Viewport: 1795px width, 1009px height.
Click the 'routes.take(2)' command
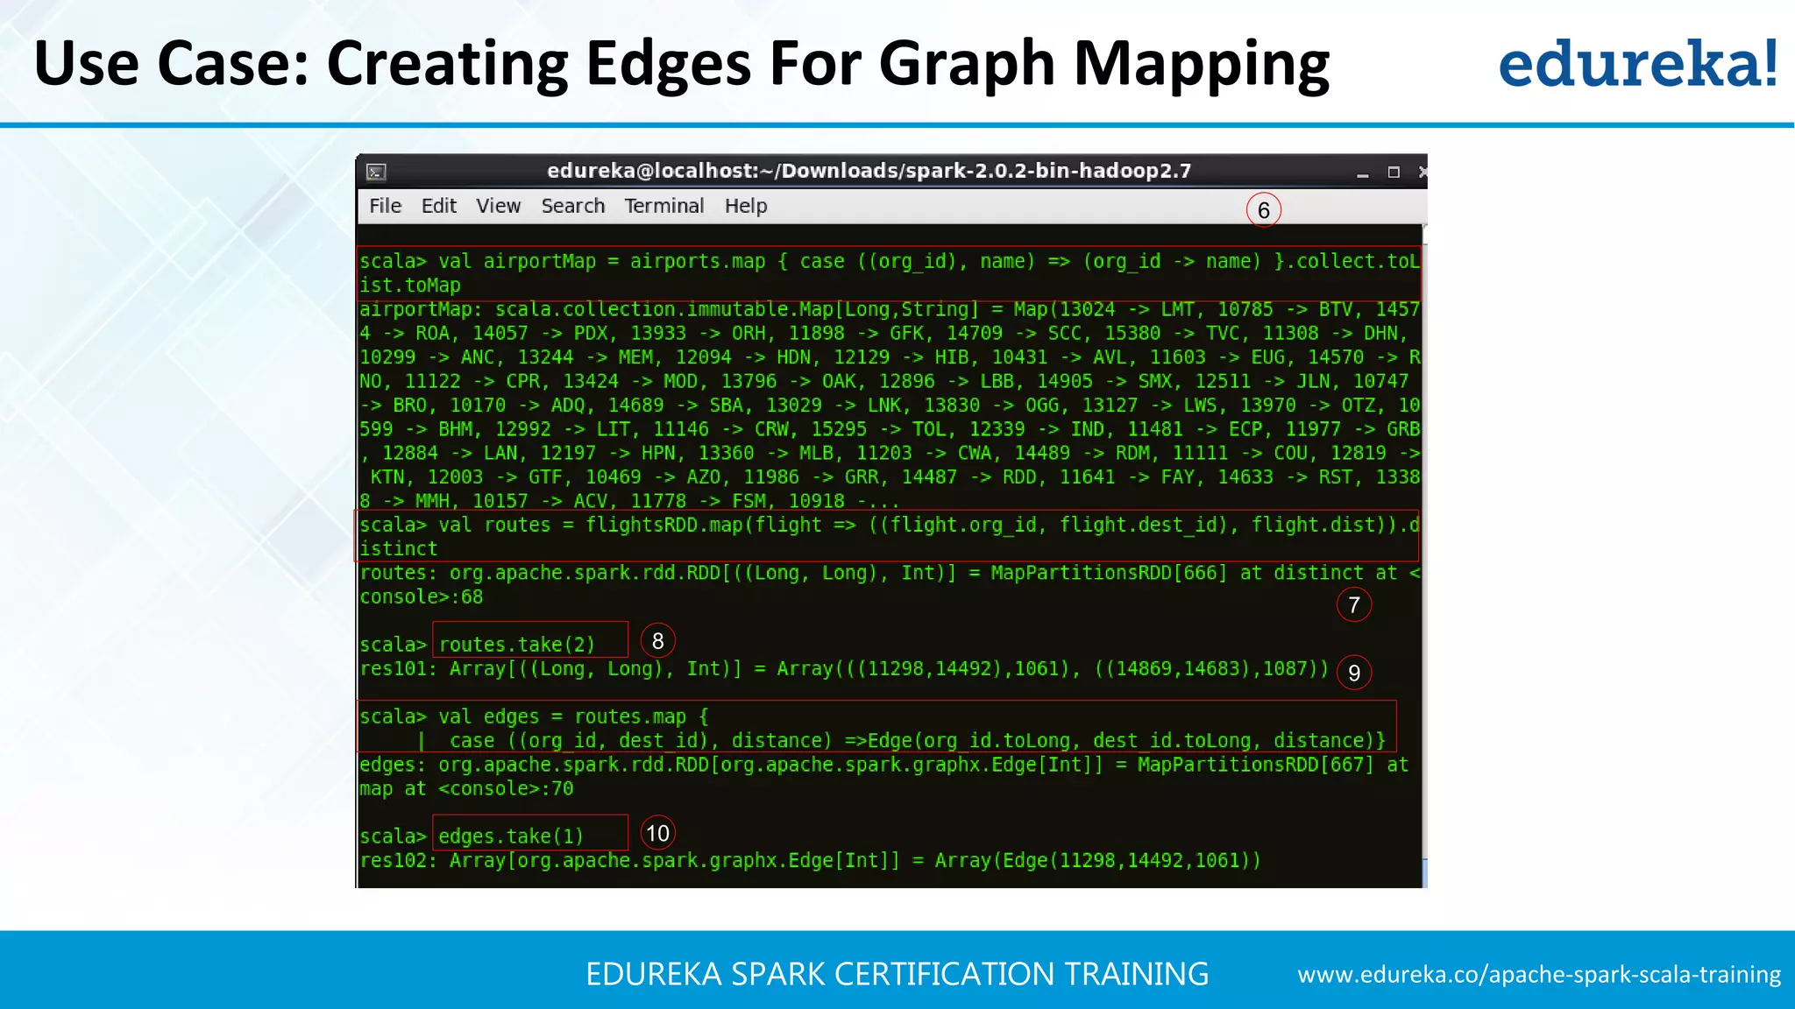(x=516, y=645)
